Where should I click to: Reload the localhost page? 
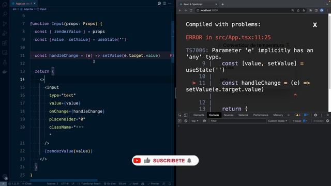tap(191, 10)
